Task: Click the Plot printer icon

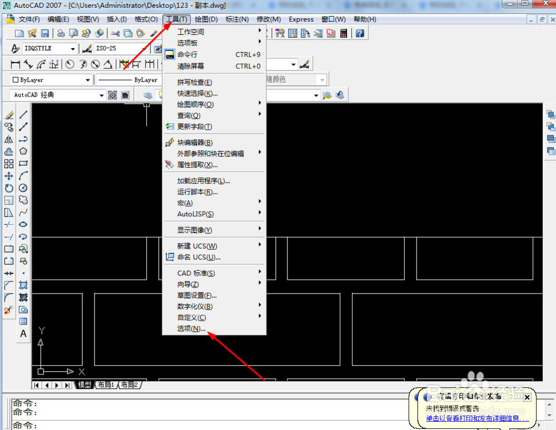Action: click(61, 33)
